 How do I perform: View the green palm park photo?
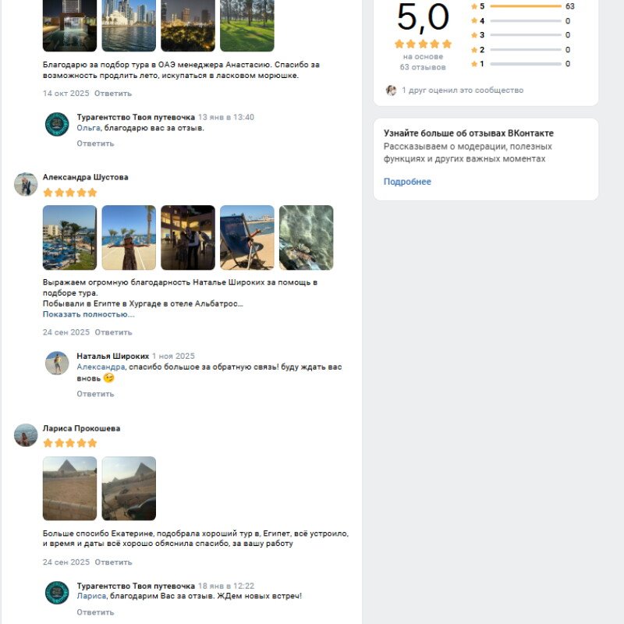point(247,25)
